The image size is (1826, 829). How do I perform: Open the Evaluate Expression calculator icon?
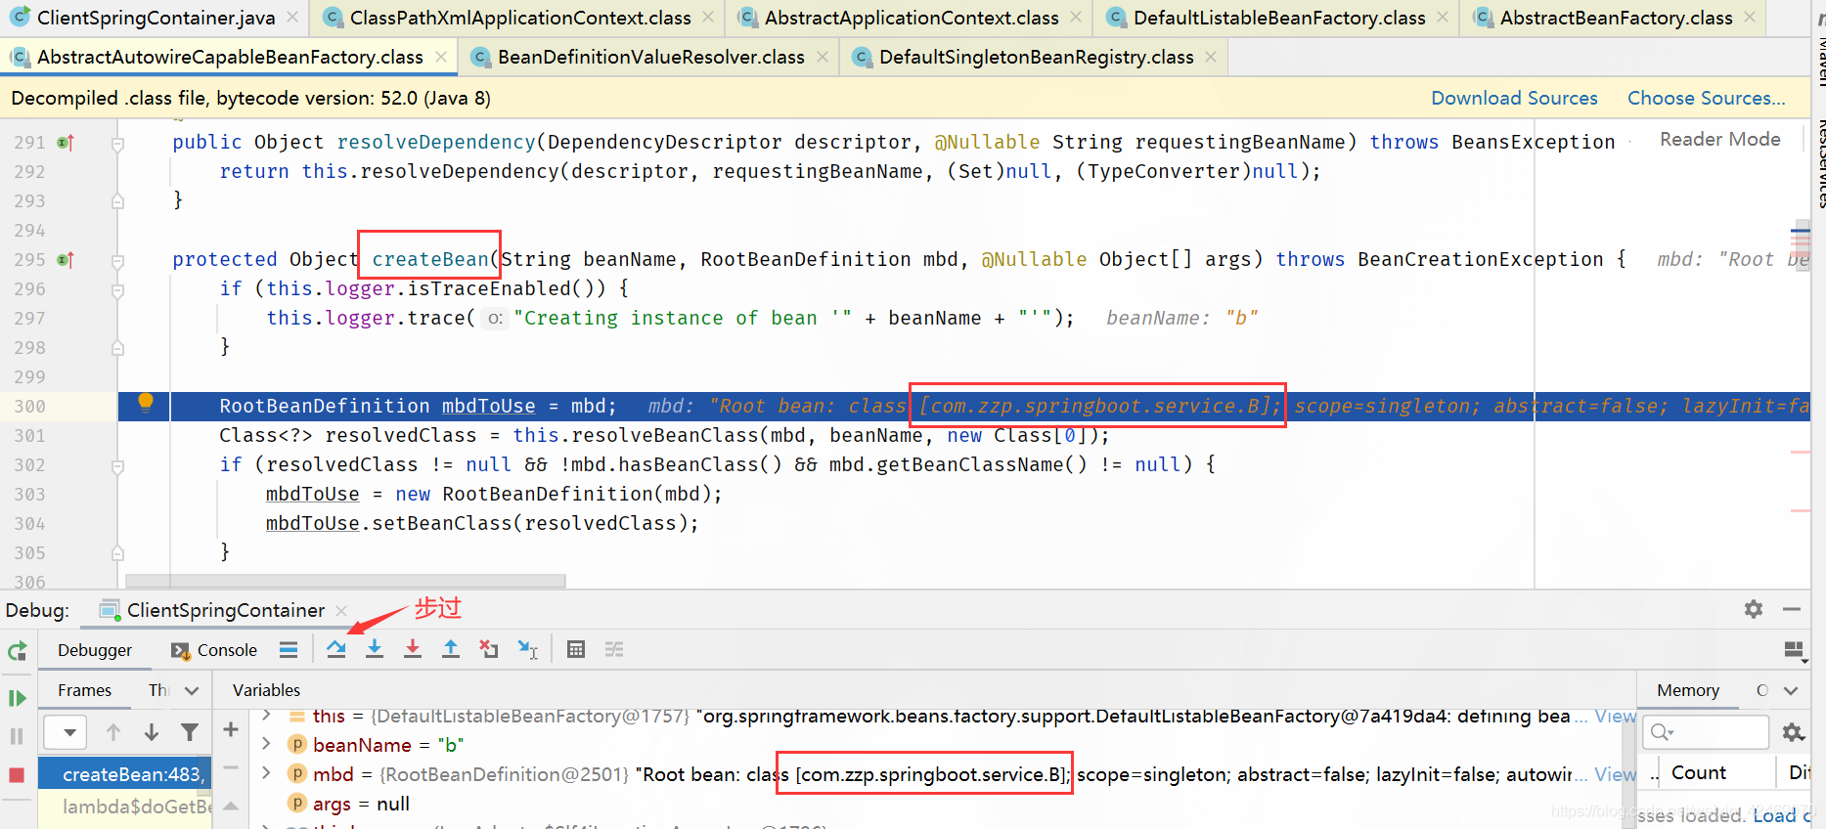pyautogui.click(x=576, y=649)
